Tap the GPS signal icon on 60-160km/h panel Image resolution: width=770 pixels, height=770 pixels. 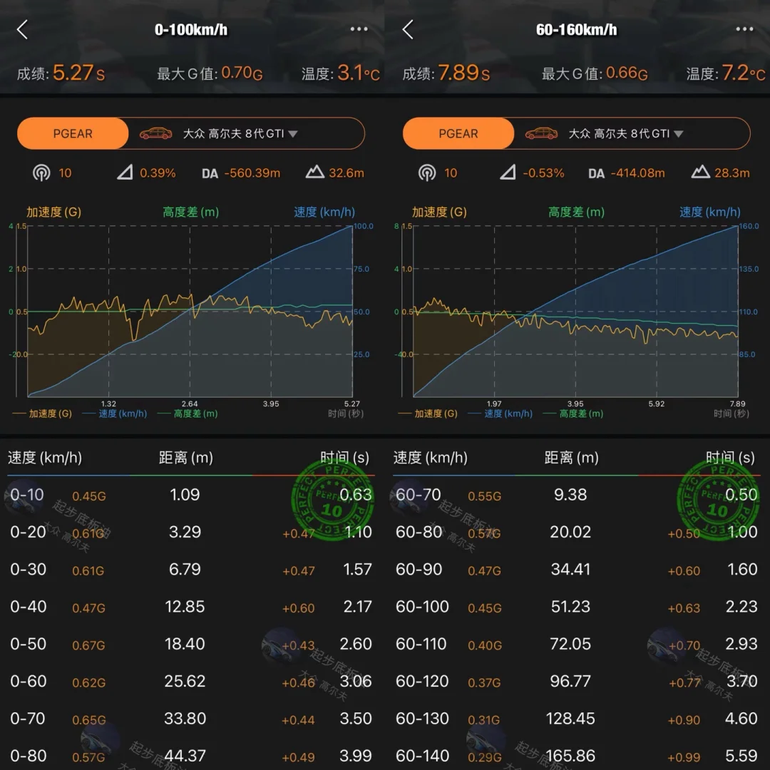click(427, 173)
